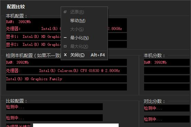Click the first 检测中... under 对比分数
This screenshot has width=191, height=127.
[167, 108]
